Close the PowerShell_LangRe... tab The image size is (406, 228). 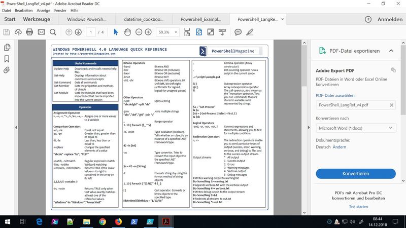tap(283, 19)
